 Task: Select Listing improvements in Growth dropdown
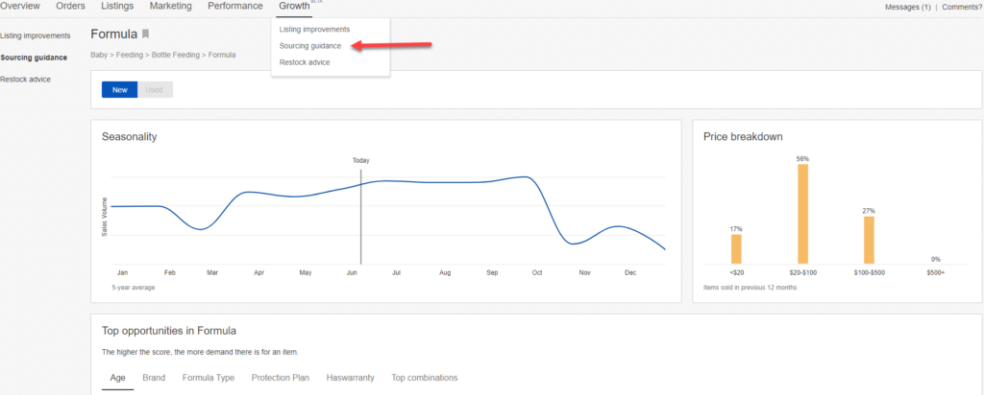coord(314,30)
